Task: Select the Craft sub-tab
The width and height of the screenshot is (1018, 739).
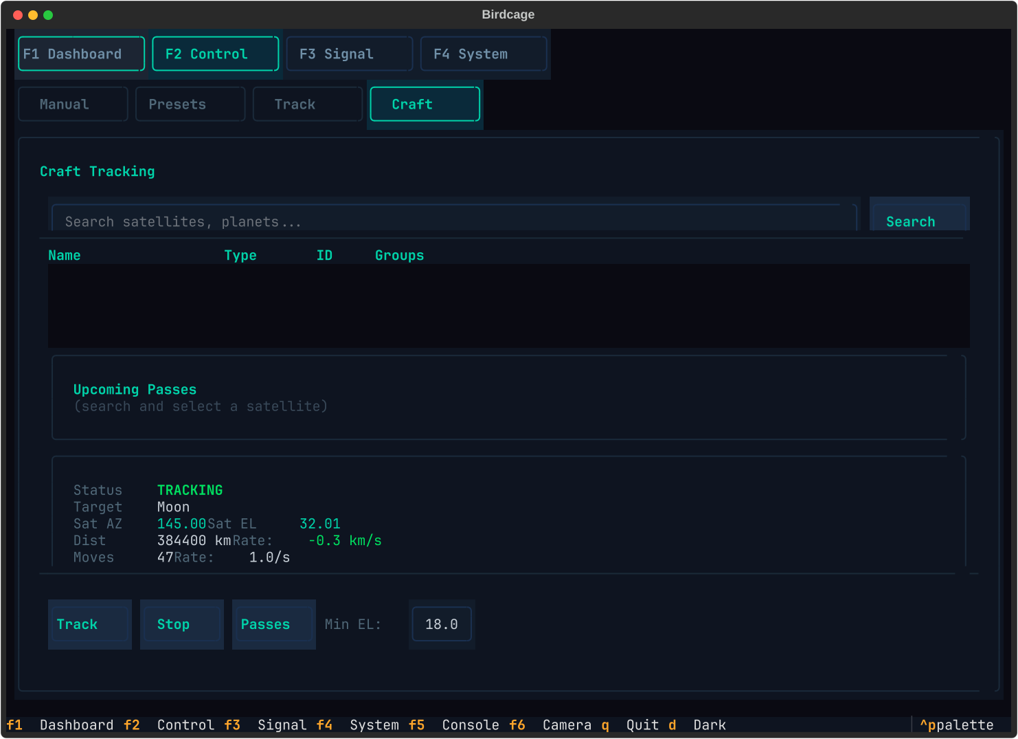Action: 425,104
